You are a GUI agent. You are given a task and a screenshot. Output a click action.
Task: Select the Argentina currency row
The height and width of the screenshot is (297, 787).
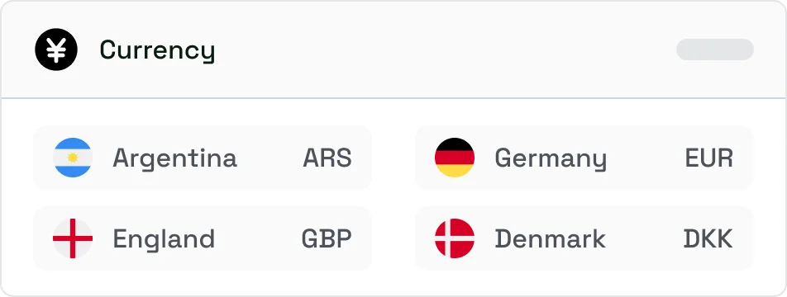click(203, 158)
